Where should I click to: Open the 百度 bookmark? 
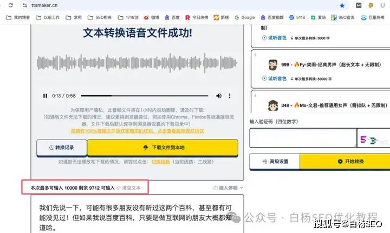click(x=172, y=17)
